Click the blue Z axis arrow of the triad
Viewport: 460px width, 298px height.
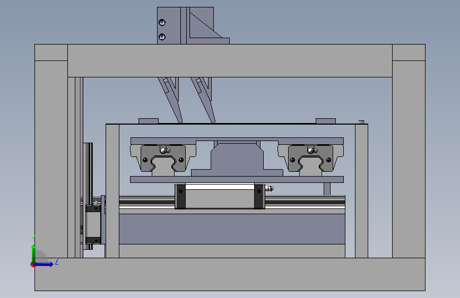pos(45,264)
